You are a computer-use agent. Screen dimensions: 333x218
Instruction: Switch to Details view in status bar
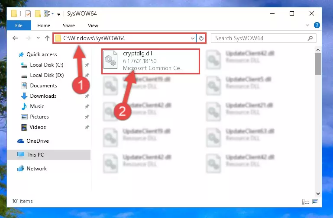pyautogui.click(x=306, y=202)
